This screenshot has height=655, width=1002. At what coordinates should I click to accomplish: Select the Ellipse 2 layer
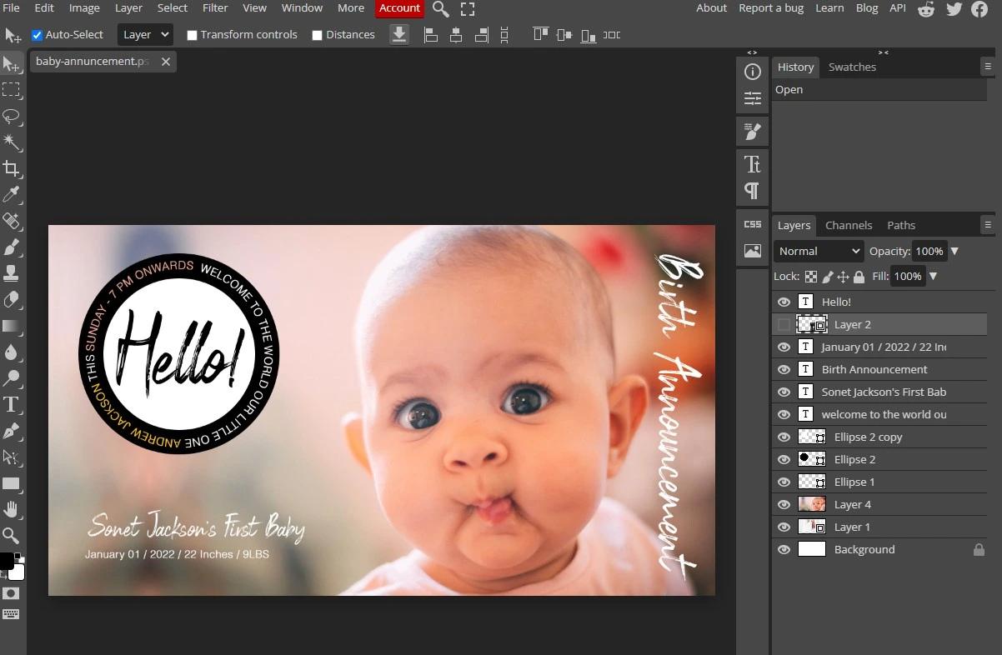tap(855, 459)
